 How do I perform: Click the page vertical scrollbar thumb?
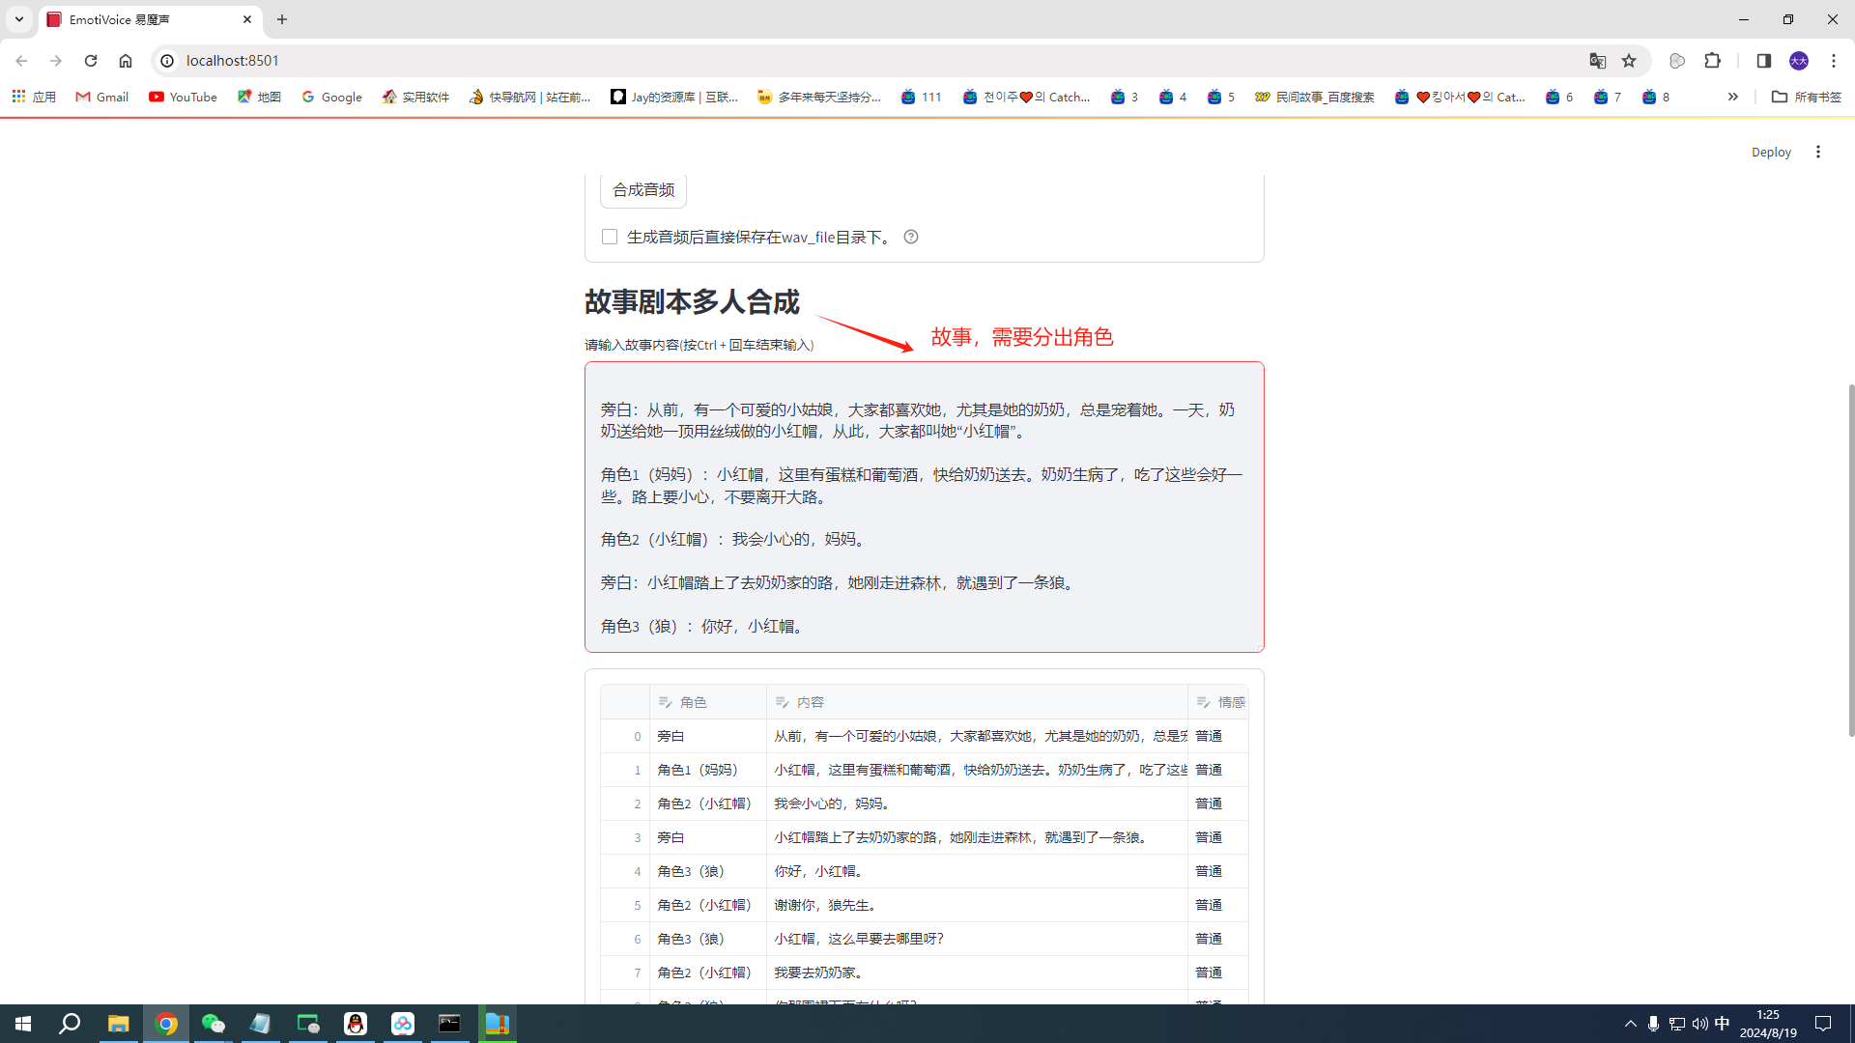pyautogui.click(x=1850, y=560)
